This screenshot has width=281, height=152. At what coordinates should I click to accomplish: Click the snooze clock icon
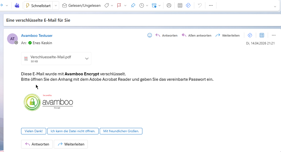[142, 6]
